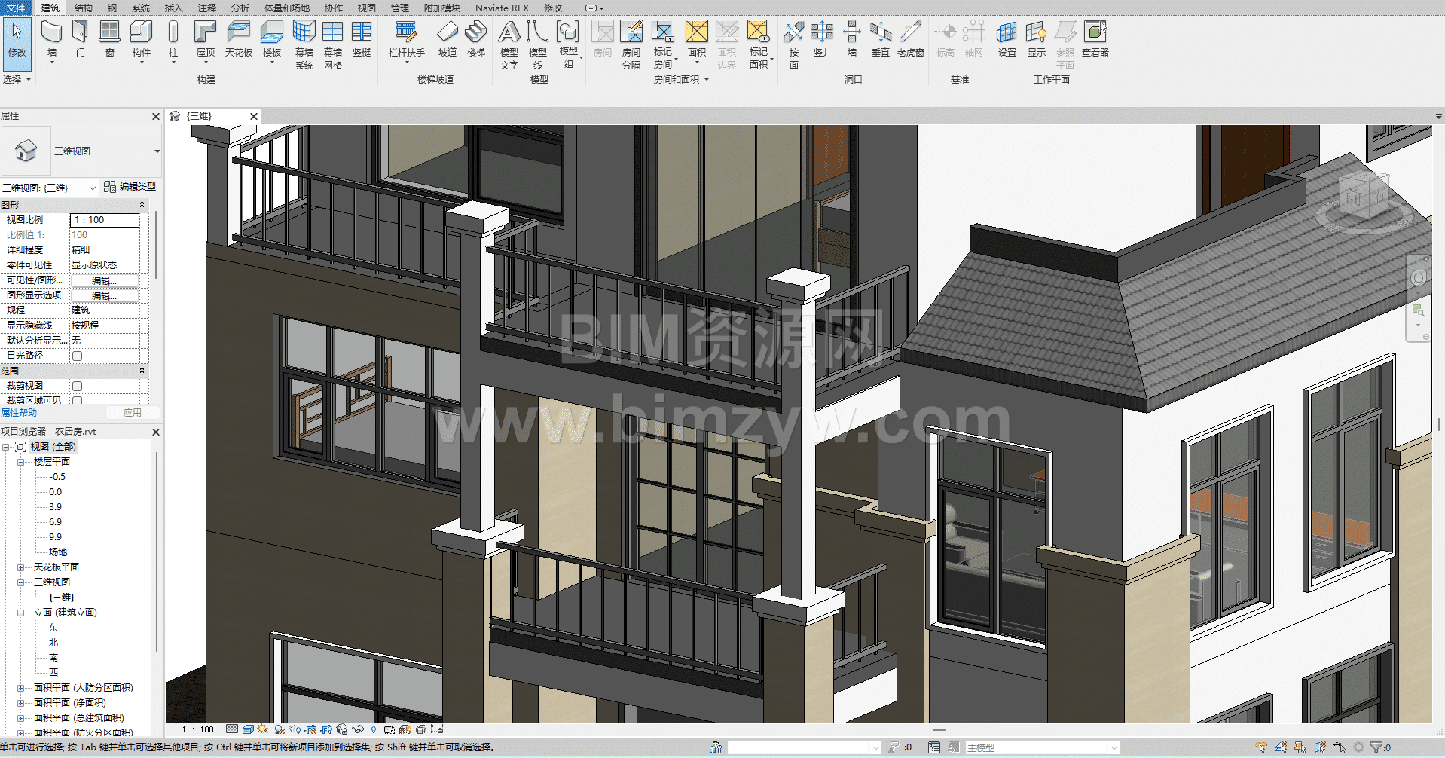1445x758 pixels.
Task: Click 编辑 button for 图形显示选项
Action: [104, 295]
